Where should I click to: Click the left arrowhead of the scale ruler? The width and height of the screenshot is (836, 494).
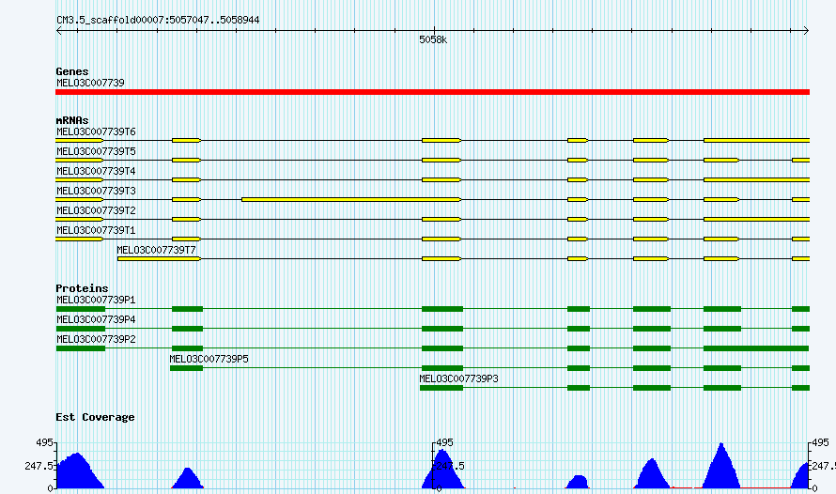[58, 31]
